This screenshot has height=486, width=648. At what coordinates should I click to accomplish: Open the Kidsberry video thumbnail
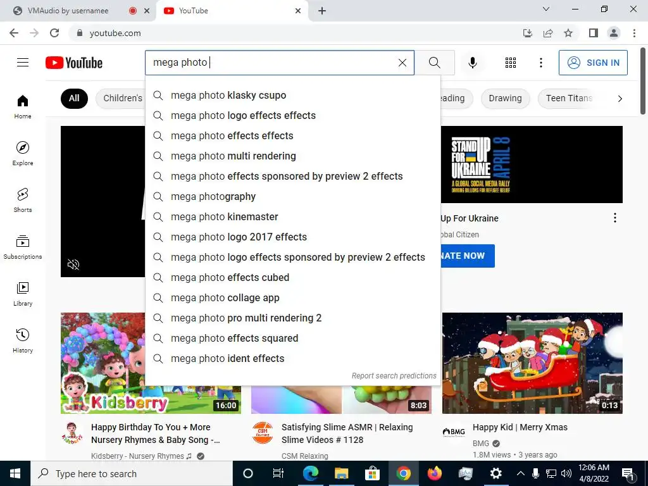point(103,363)
